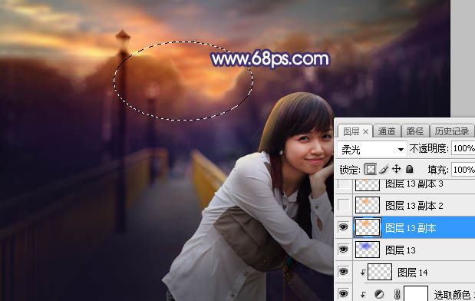Viewport: 475px width, 301px height.
Task: Toggle lock all padlock icon
Action: tap(409, 169)
